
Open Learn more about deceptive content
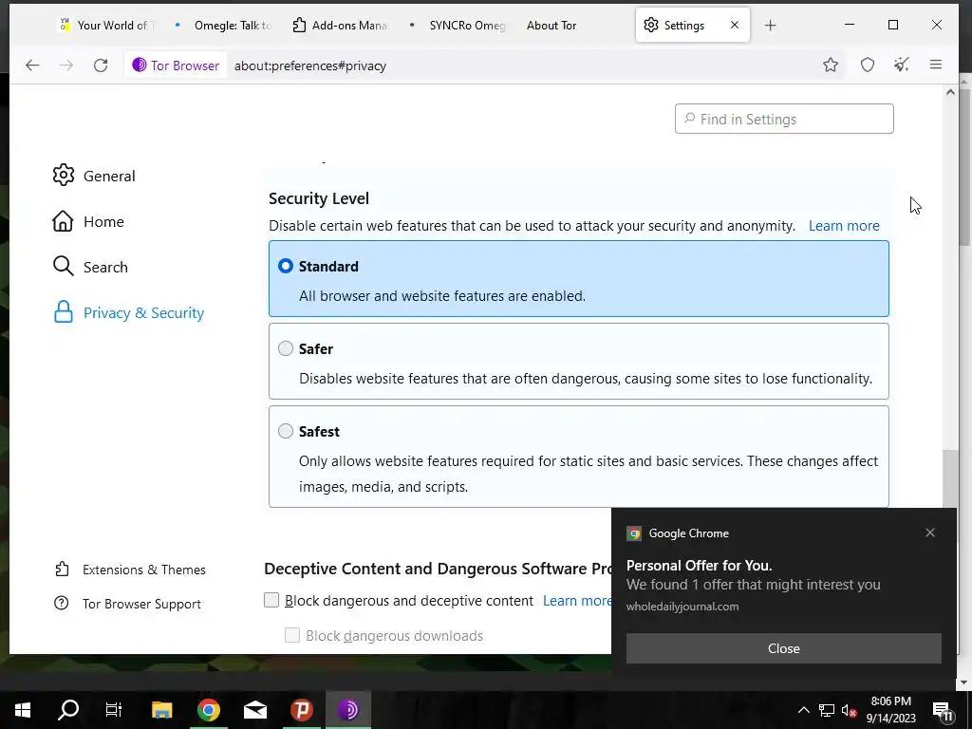pos(577,601)
